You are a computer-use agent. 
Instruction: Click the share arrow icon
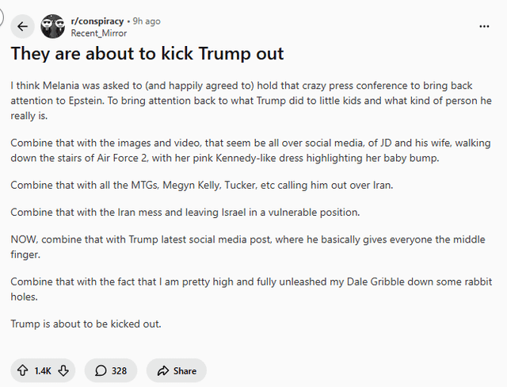point(163,370)
